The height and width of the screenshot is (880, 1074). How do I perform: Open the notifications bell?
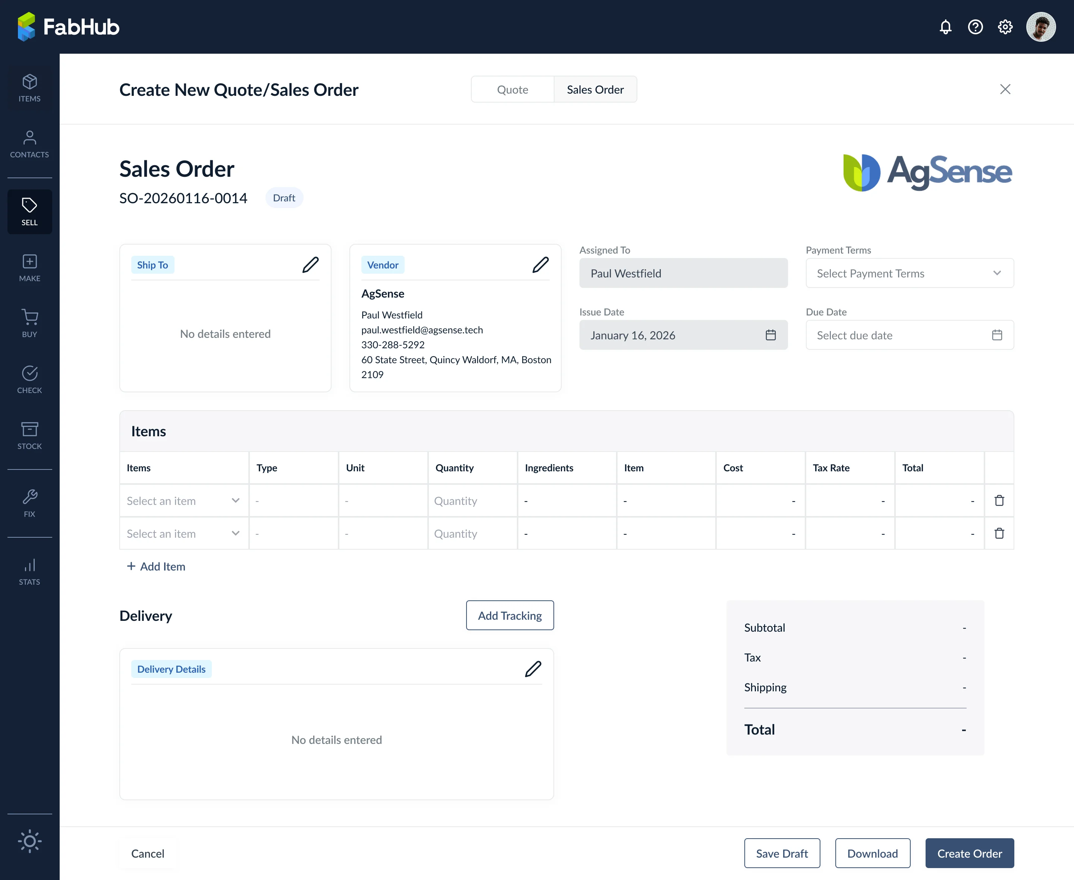coord(945,27)
